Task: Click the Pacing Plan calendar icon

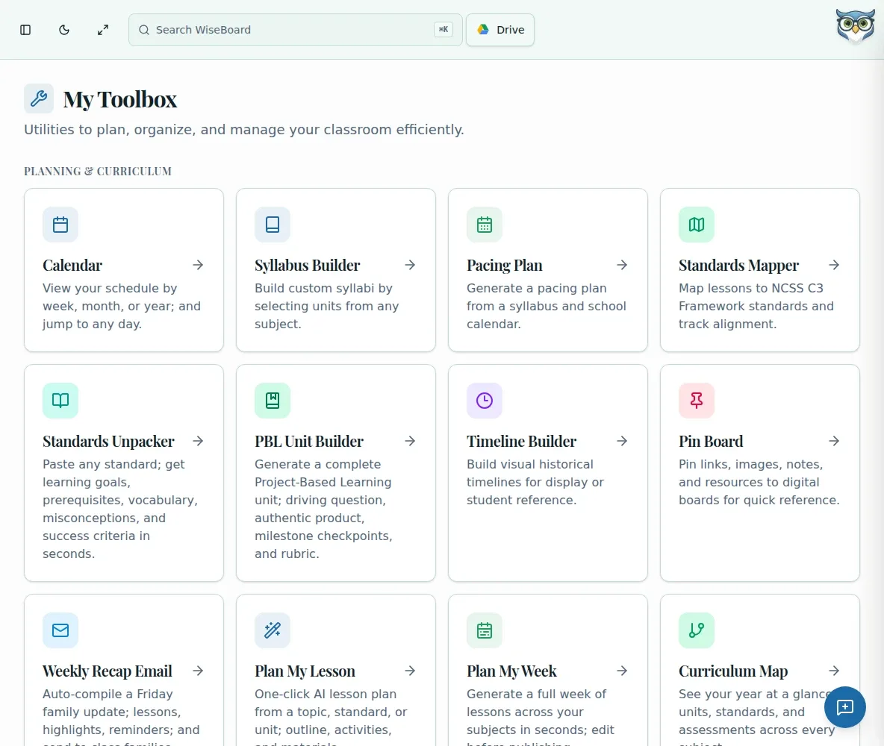Action: 485,225
